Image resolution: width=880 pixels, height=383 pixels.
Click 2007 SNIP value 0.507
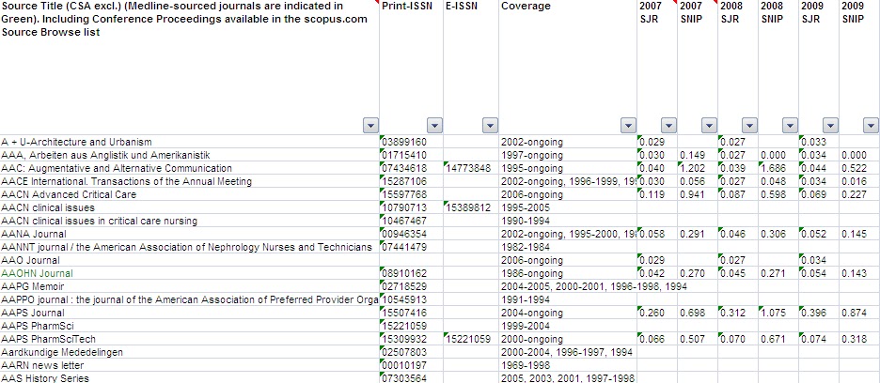(698, 339)
